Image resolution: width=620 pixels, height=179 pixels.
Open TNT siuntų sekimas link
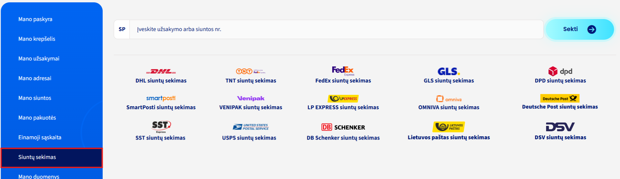click(x=251, y=80)
